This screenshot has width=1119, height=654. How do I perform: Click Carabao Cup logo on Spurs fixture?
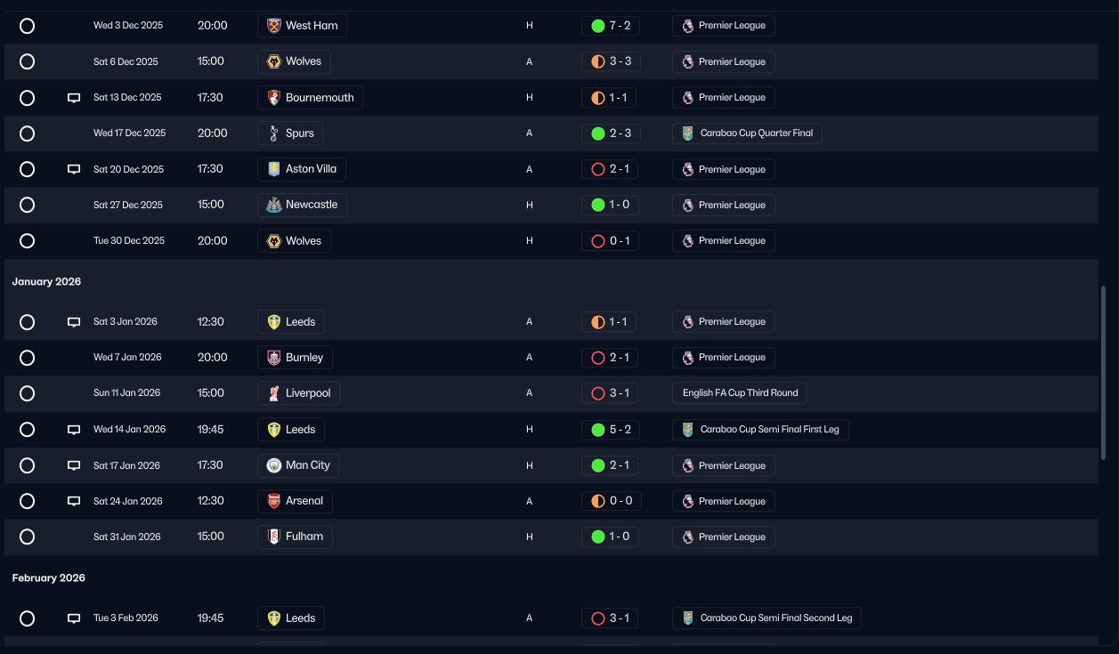point(687,133)
